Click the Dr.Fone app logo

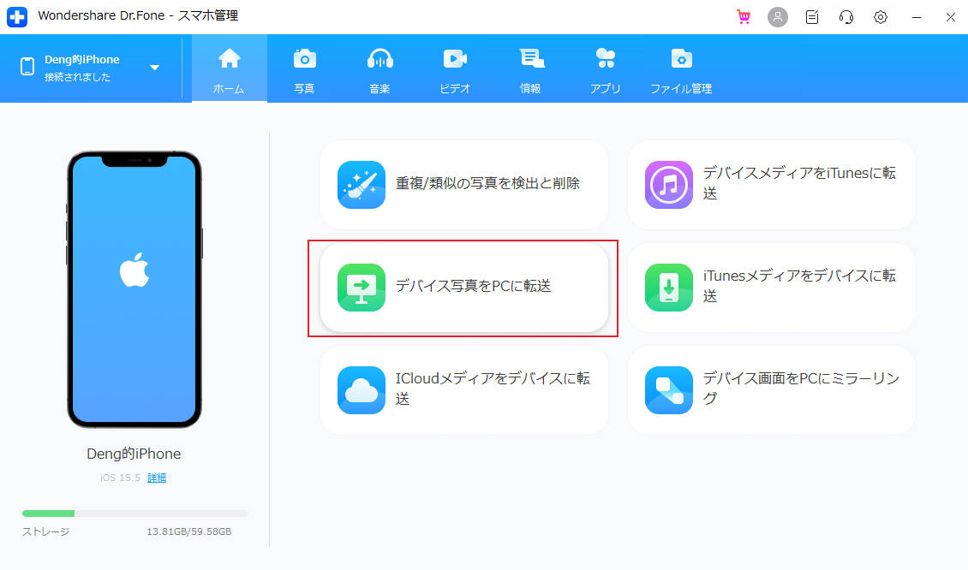[17, 16]
